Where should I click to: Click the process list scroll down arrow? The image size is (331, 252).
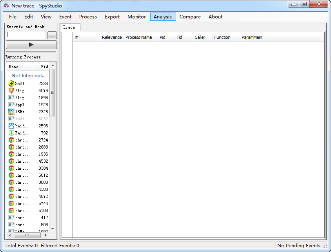pyautogui.click(x=53, y=228)
